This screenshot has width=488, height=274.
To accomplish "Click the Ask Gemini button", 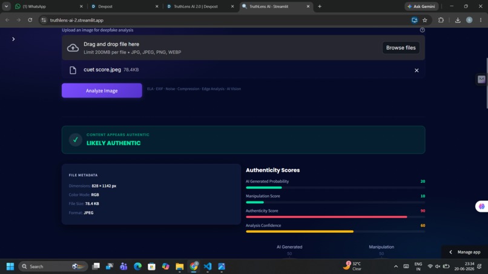I will [421, 6].
